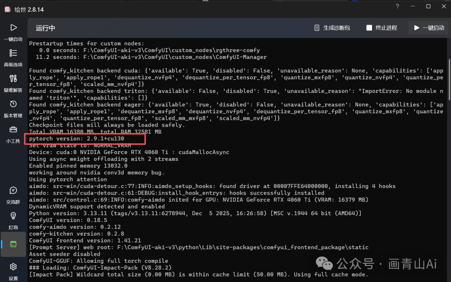
Task: Open 版本管理 version management
Action: pos(13,108)
